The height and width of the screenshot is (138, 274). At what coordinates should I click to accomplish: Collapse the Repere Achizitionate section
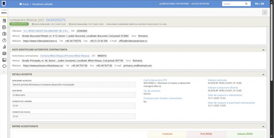point(263,126)
